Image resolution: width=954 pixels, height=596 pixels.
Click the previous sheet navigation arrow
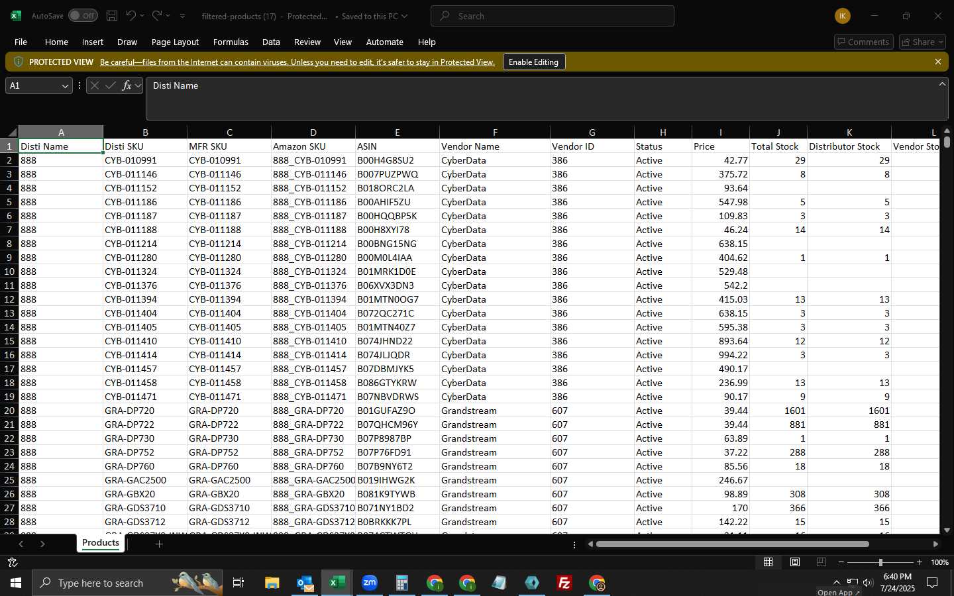click(x=21, y=544)
